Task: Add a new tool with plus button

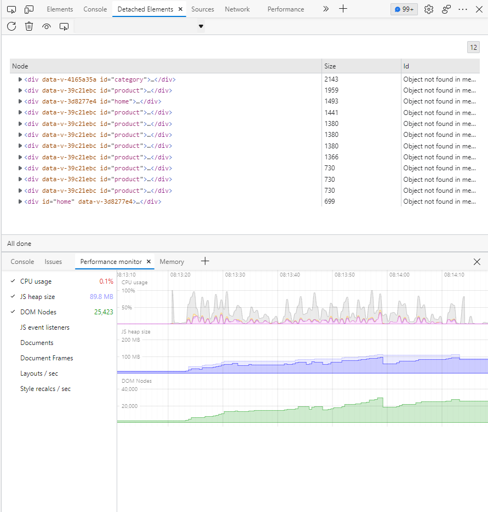Action: point(205,261)
